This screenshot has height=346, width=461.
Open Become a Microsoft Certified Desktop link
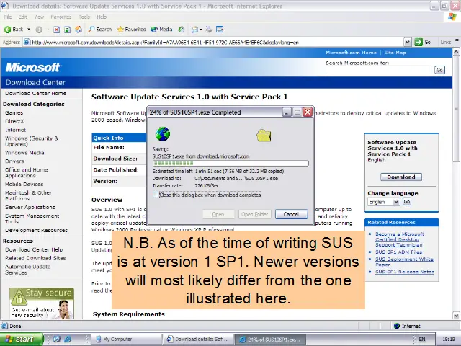click(x=400, y=239)
